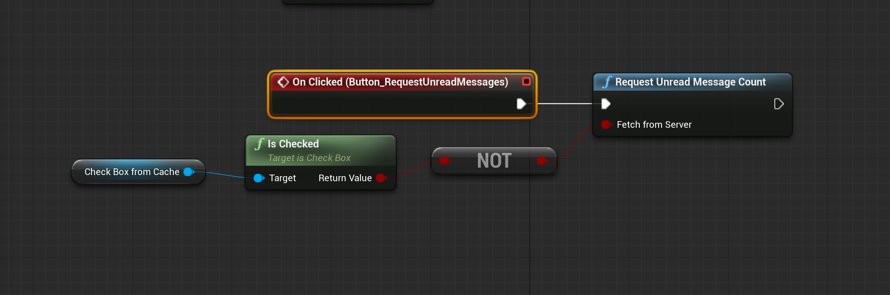Select the Request Unread Message Count node title
This screenshot has height=295, width=890.
[x=690, y=82]
